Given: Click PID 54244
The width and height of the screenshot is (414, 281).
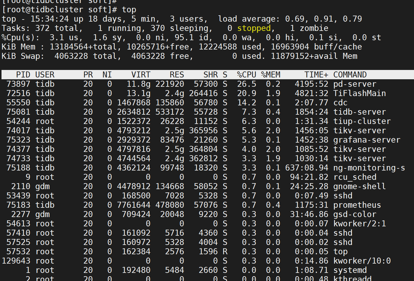Looking at the screenshot, I should 18,121.
